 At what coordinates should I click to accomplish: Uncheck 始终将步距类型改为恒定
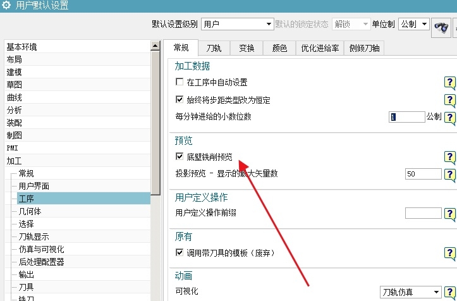pos(180,99)
